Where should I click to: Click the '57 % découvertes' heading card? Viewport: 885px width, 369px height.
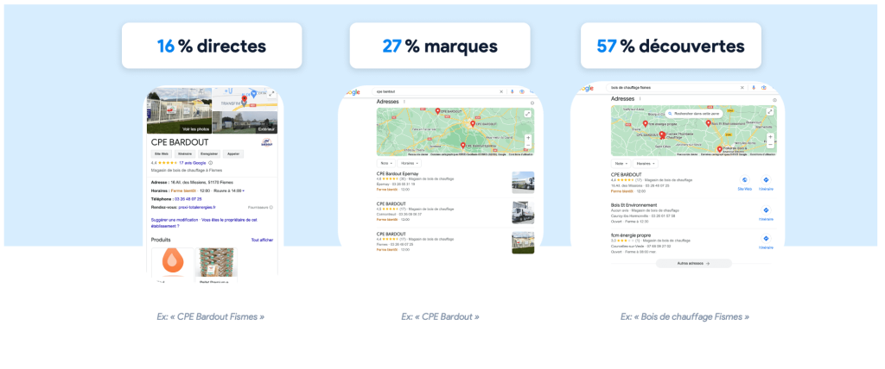click(x=671, y=46)
